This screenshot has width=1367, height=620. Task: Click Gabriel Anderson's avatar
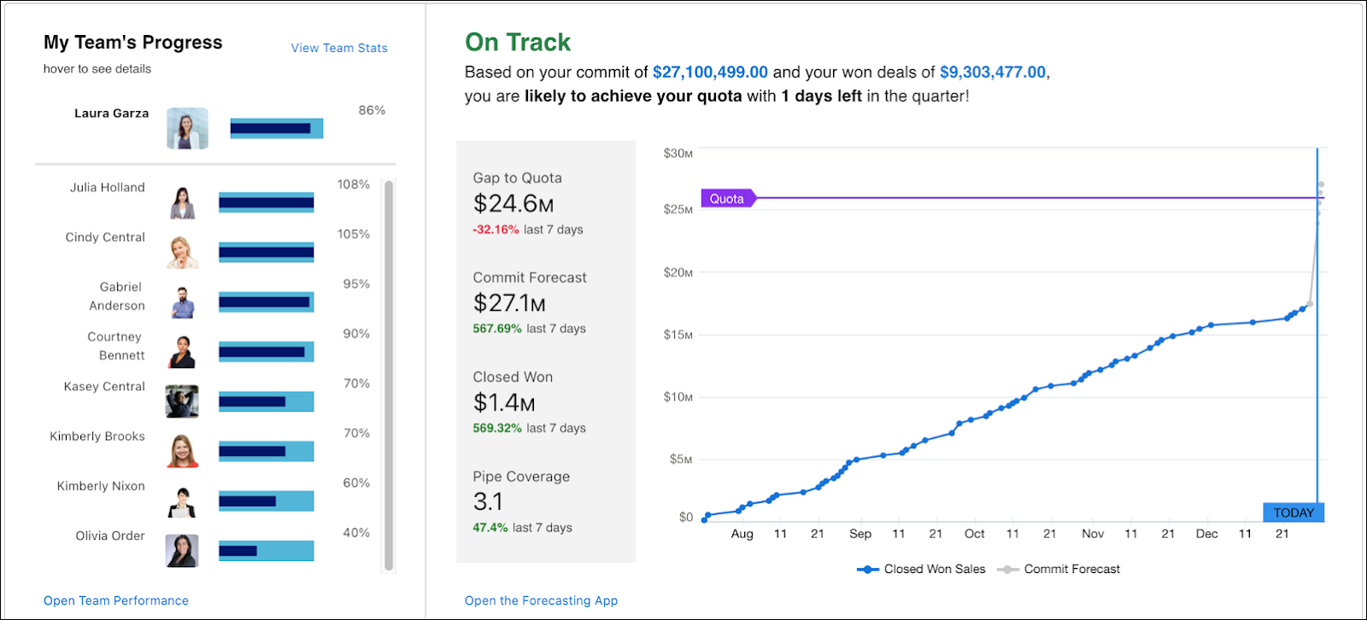(x=182, y=301)
